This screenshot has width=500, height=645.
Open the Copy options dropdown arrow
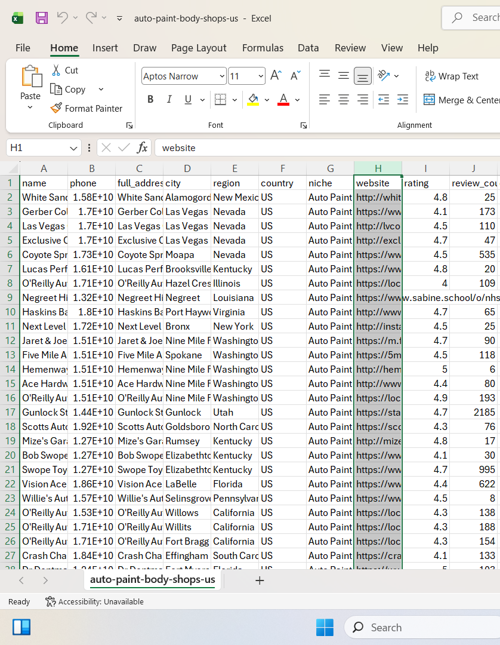(x=101, y=89)
